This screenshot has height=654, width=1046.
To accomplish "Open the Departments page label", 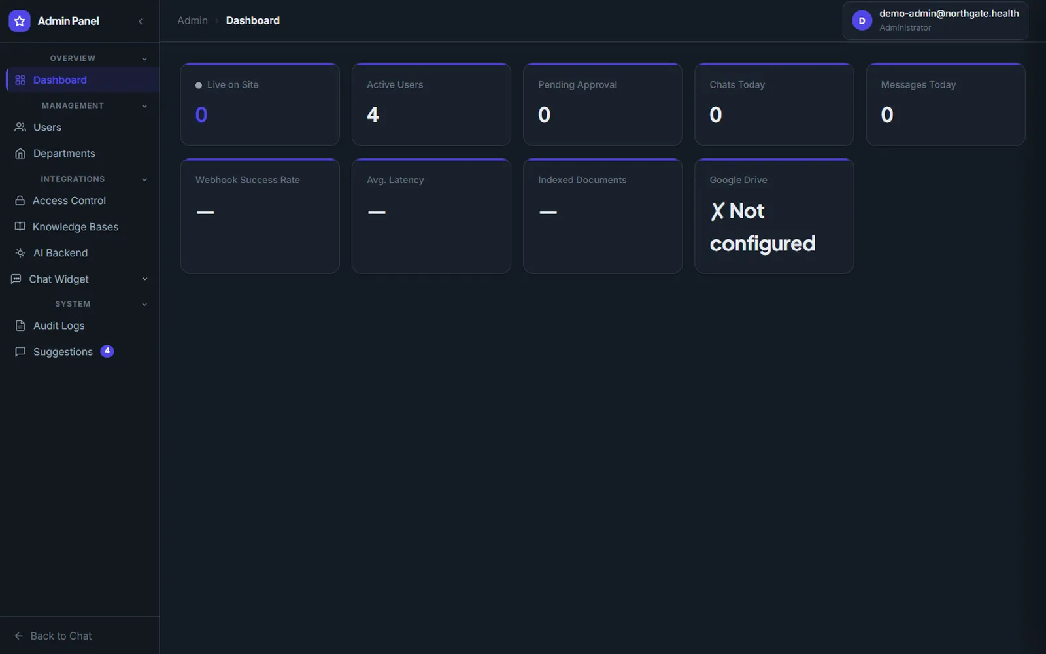I will click(64, 153).
